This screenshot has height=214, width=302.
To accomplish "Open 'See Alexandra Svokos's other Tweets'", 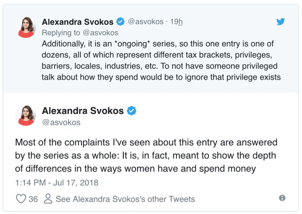I will (x=125, y=199).
